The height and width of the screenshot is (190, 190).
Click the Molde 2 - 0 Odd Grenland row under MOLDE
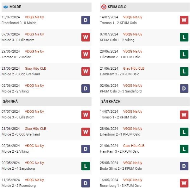(21, 74)
